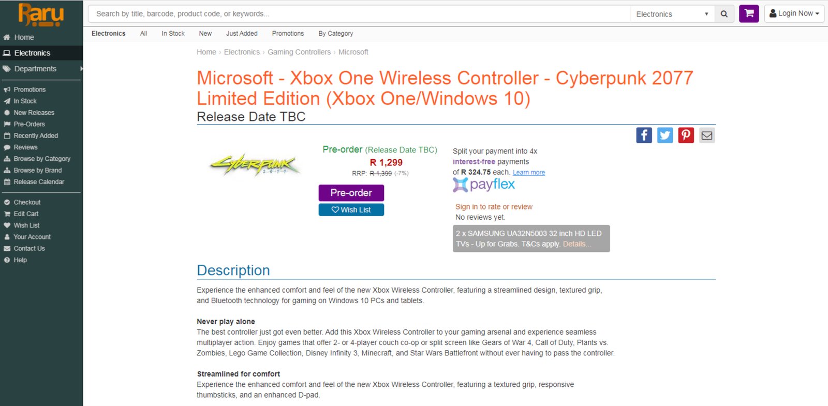Image resolution: width=828 pixels, height=406 pixels.
Task: Expand the Login Now dropdown
Action: click(794, 13)
